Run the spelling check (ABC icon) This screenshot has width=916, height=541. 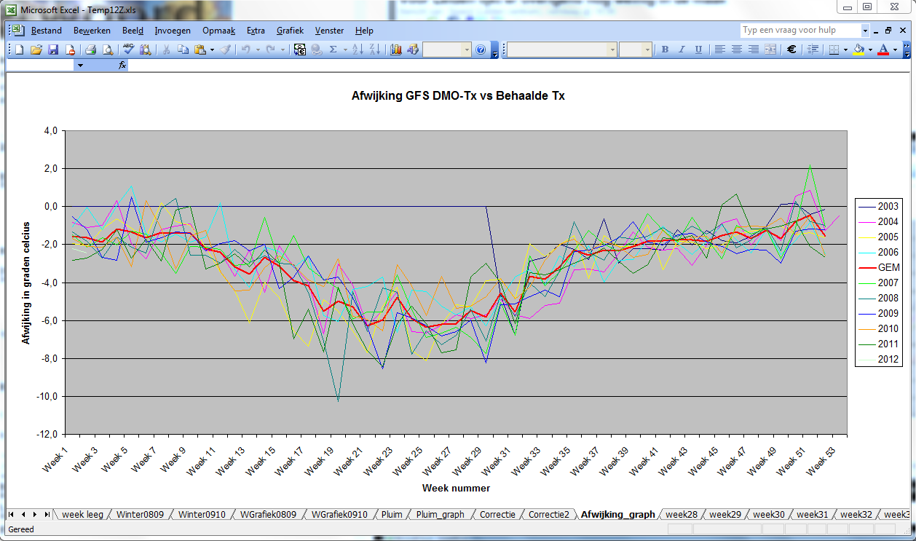point(128,50)
